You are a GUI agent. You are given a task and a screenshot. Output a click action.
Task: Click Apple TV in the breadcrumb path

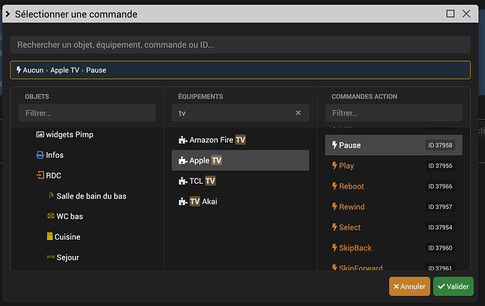coord(65,70)
